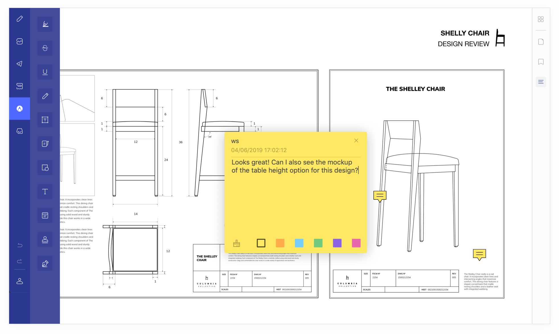This screenshot has height=334, width=559.
Task: Select the T text tool
Action: click(x=45, y=191)
